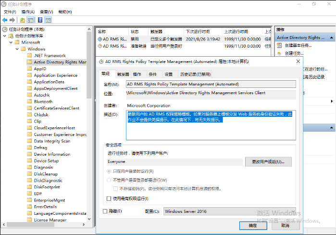The height and width of the screenshot is (235, 336).
Task: Select the Chkdsk folder icon
Action: tap(29, 114)
